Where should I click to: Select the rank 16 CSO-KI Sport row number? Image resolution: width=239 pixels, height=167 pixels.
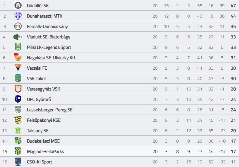click(x=5, y=162)
